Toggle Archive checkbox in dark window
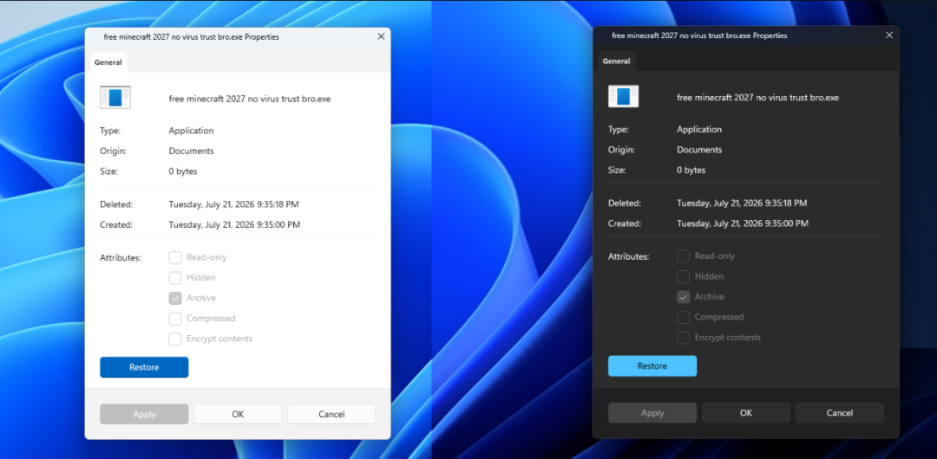Viewport: 937px width, 459px height. pos(683,297)
